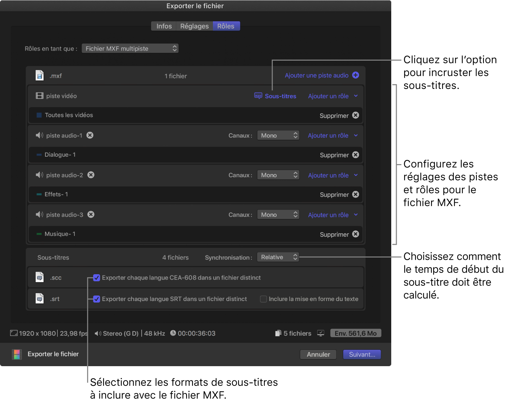This screenshot has width=507, height=403.
Task: Open the Fichier MXF multipiste dropdown
Action: tap(130, 48)
